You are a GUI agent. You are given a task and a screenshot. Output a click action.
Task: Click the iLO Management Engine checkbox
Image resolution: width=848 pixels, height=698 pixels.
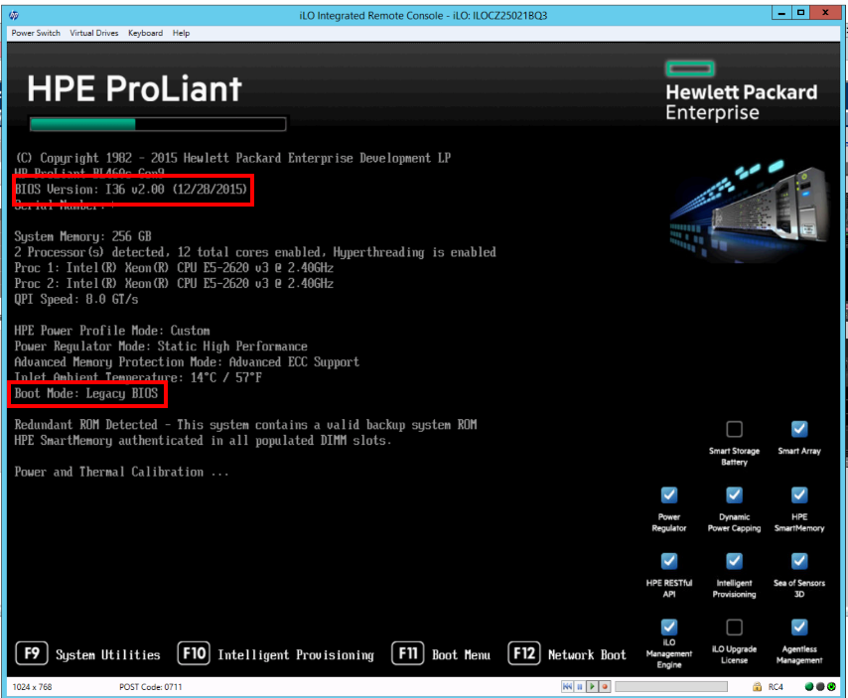(669, 628)
